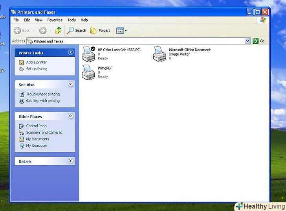Open the Favorites menu
The width and height of the screenshot is (286, 211).
55,20
